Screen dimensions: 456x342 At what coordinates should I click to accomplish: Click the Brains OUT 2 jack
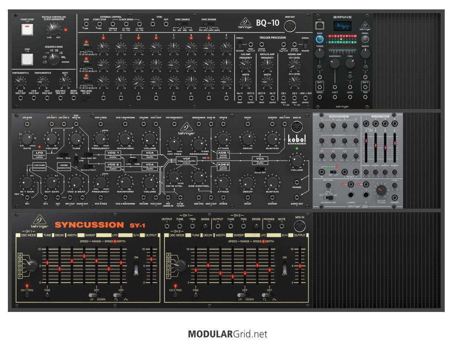[x=365, y=87]
